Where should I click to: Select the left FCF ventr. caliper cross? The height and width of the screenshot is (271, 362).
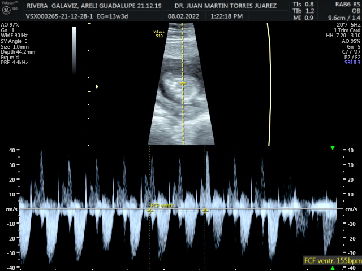150,210
